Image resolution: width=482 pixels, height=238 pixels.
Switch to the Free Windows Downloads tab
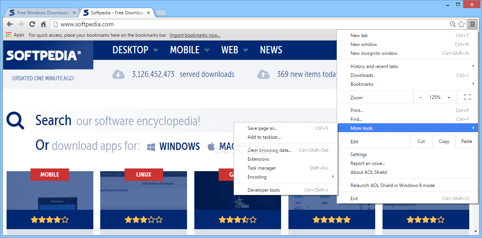(42, 13)
